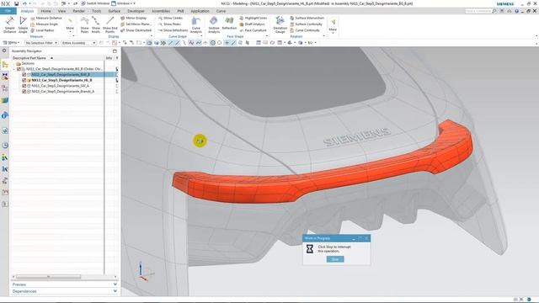The image size is (539, 303).
Task: Open the Assembly Navigator sidebar tab icon
Action: [5, 64]
